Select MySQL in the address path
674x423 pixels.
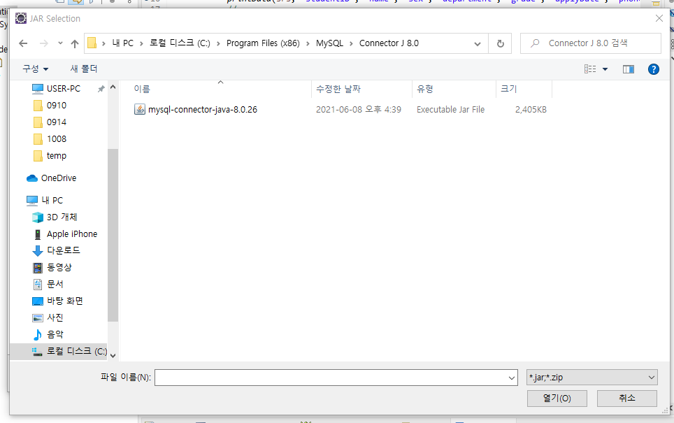coord(330,43)
